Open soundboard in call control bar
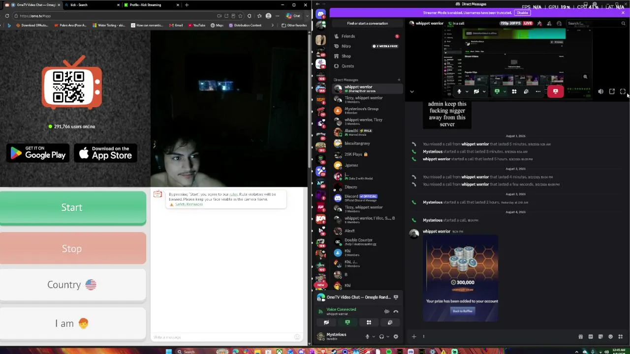 (526, 91)
